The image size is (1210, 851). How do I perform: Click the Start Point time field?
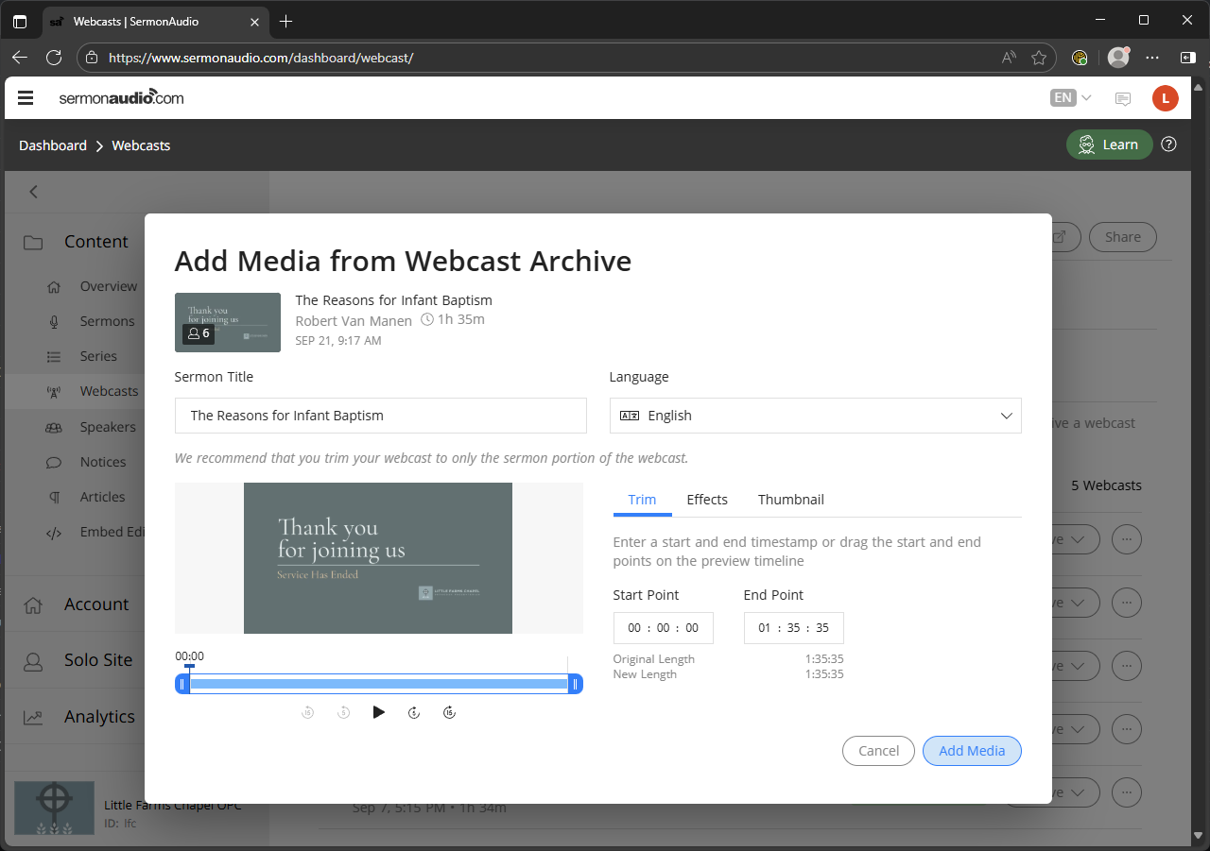663,628
